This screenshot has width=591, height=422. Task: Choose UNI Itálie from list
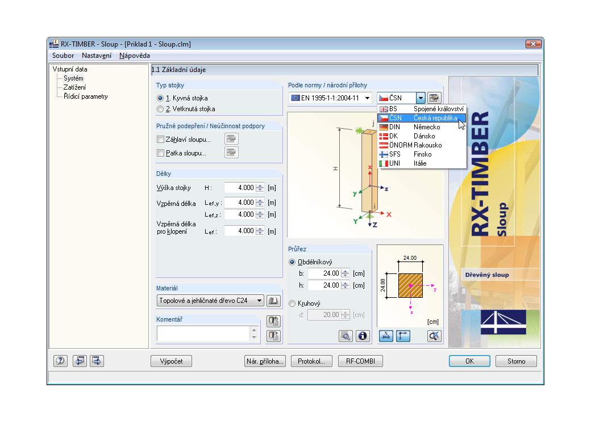[422, 163]
